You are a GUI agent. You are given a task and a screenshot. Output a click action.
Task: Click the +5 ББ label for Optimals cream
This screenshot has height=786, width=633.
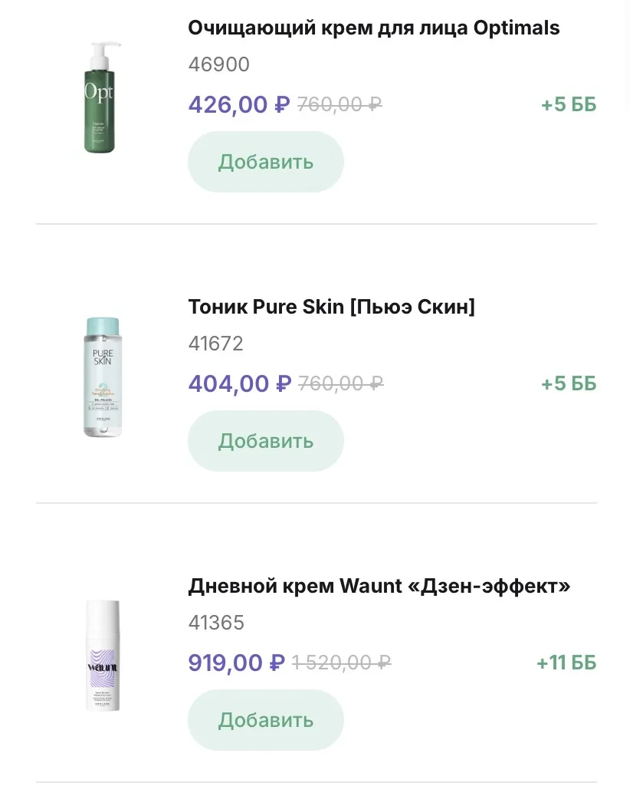pyautogui.click(x=569, y=104)
